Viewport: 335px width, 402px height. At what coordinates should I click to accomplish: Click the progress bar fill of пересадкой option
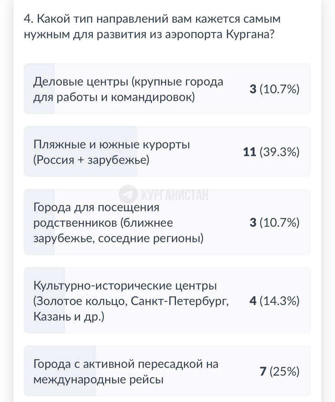click(x=60, y=371)
